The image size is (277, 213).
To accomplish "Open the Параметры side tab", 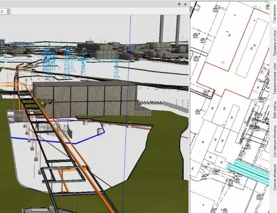I will pos(274,12).
